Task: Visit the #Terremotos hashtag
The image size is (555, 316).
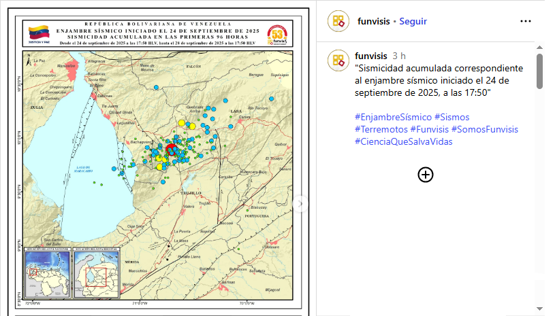Action: [x=381, y=129]
